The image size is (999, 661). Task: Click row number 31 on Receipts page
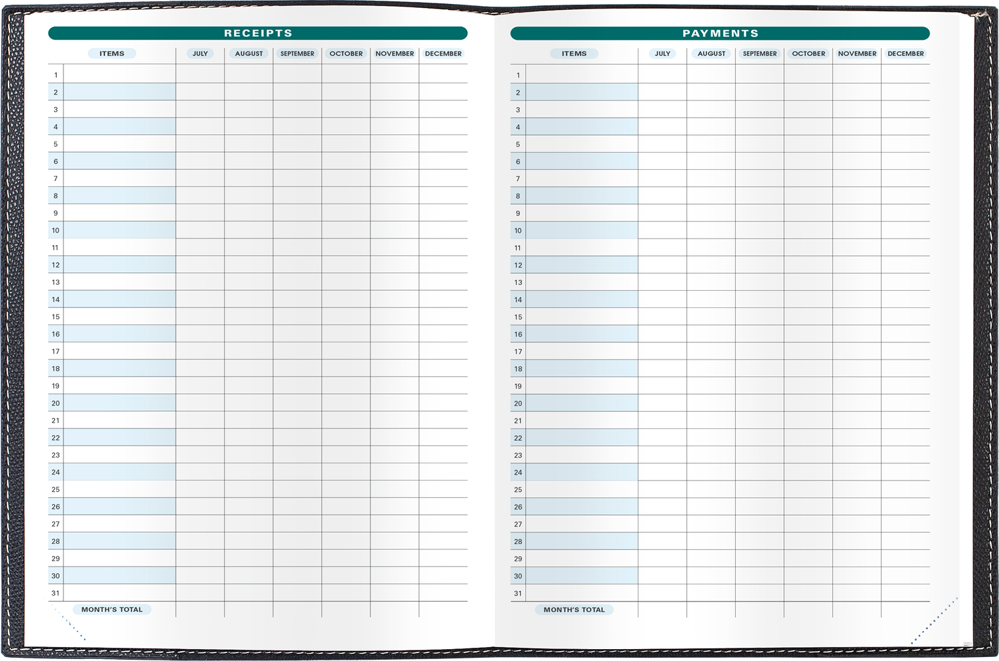[x=56, y=593]
